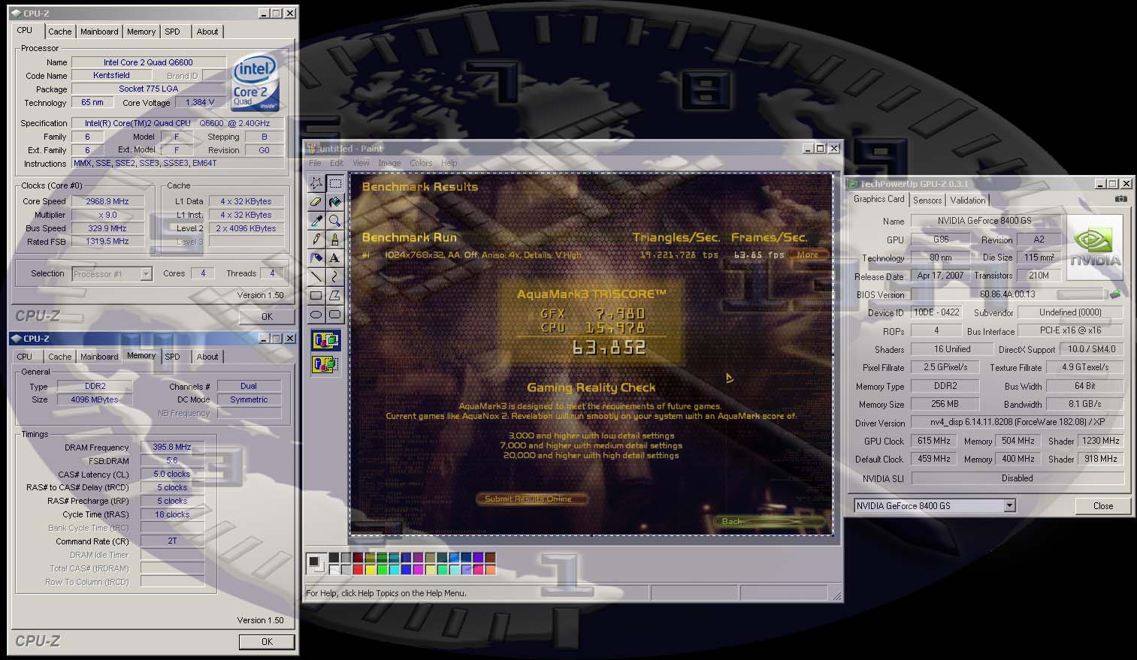Click the GPU-Z screenshot camera icon

point(1121,199)
